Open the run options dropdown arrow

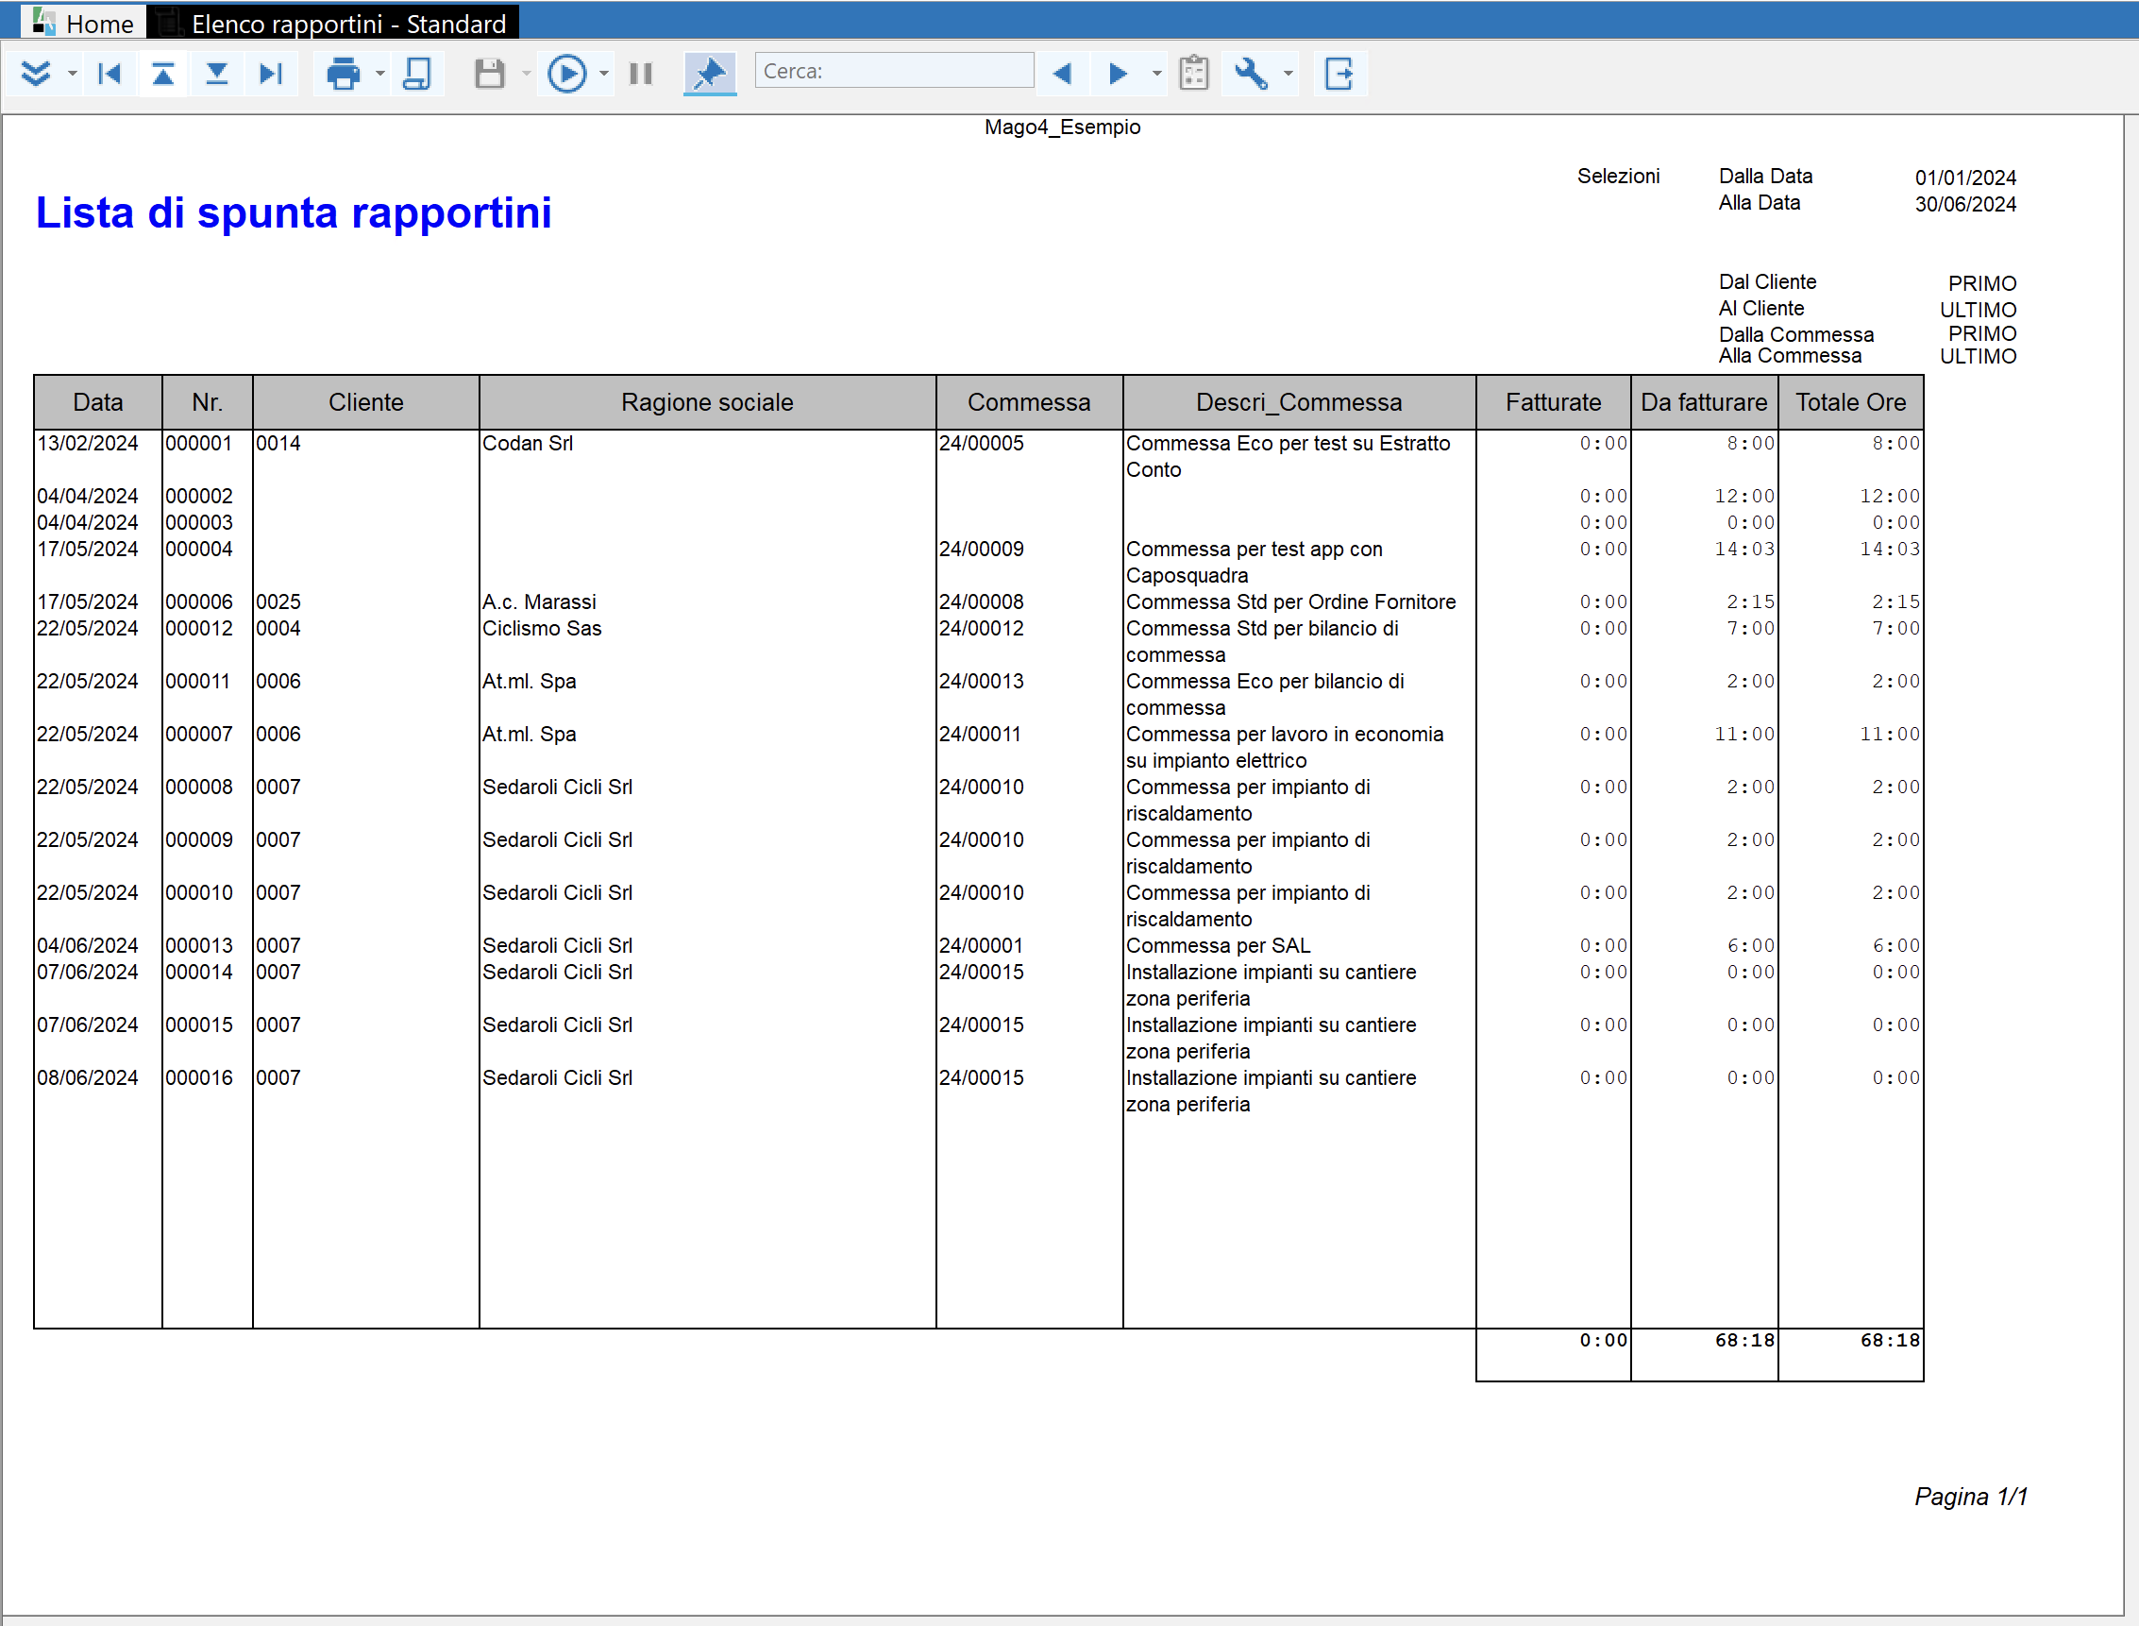pyautogui.click(x=604, y=74)
